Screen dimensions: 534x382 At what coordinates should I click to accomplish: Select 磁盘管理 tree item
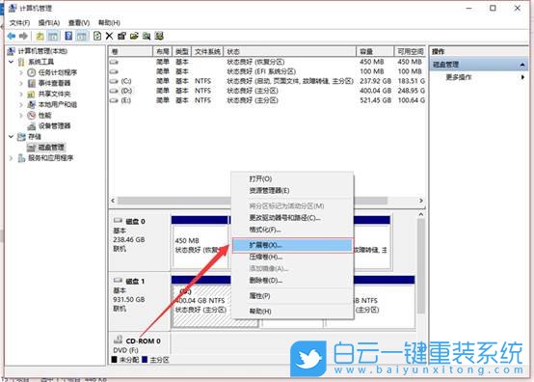51,148
